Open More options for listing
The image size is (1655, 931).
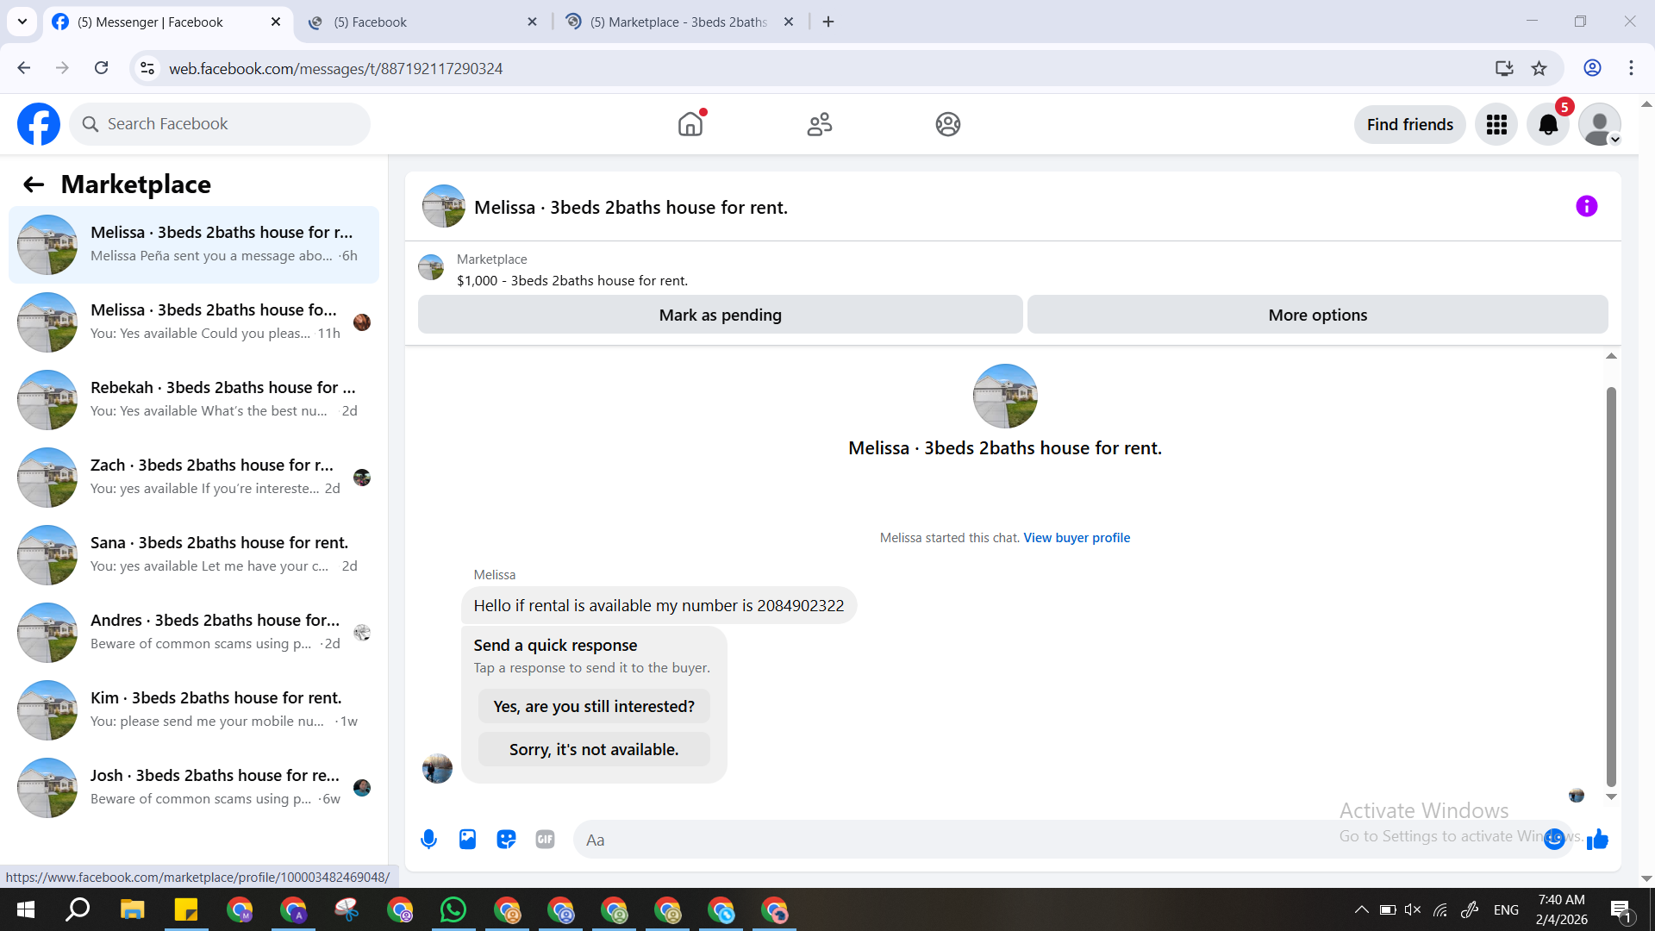click(1317, 316)
